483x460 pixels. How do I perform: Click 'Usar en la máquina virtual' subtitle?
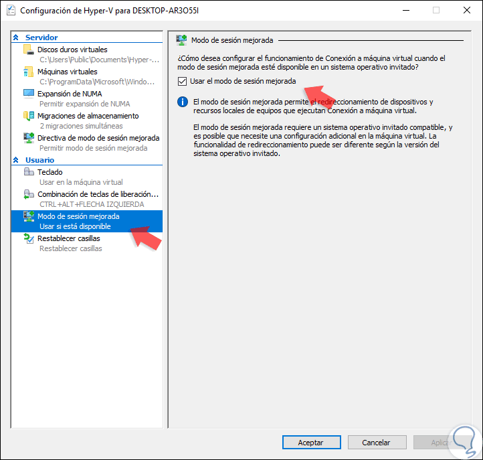tap(81, 182)
